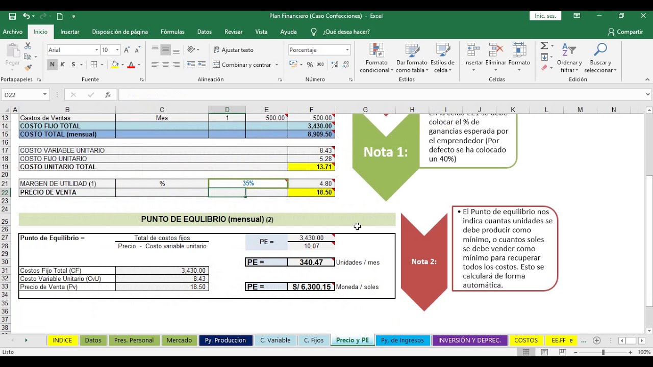Click the font color A icon
The width and height of the screenshot is (653, 367).
tap(131, 65)
